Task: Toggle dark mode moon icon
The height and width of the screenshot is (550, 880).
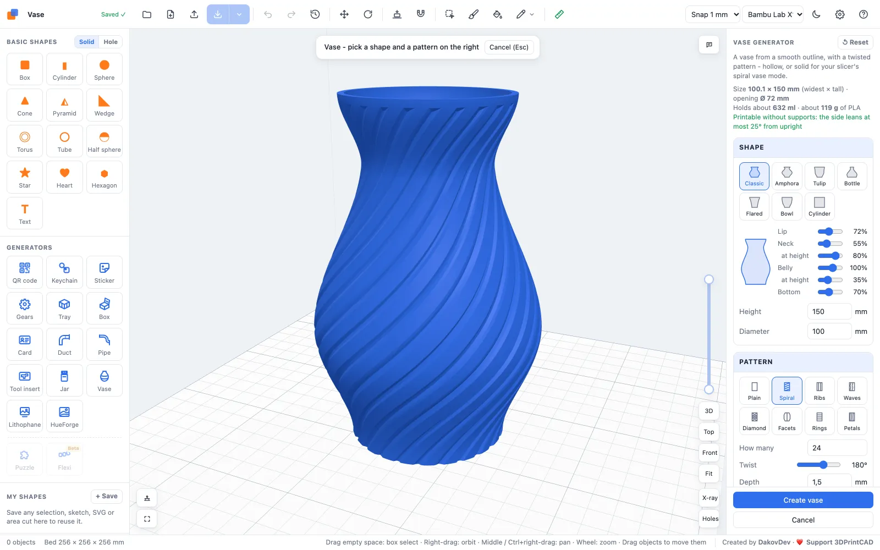Action: pos(816,14)
